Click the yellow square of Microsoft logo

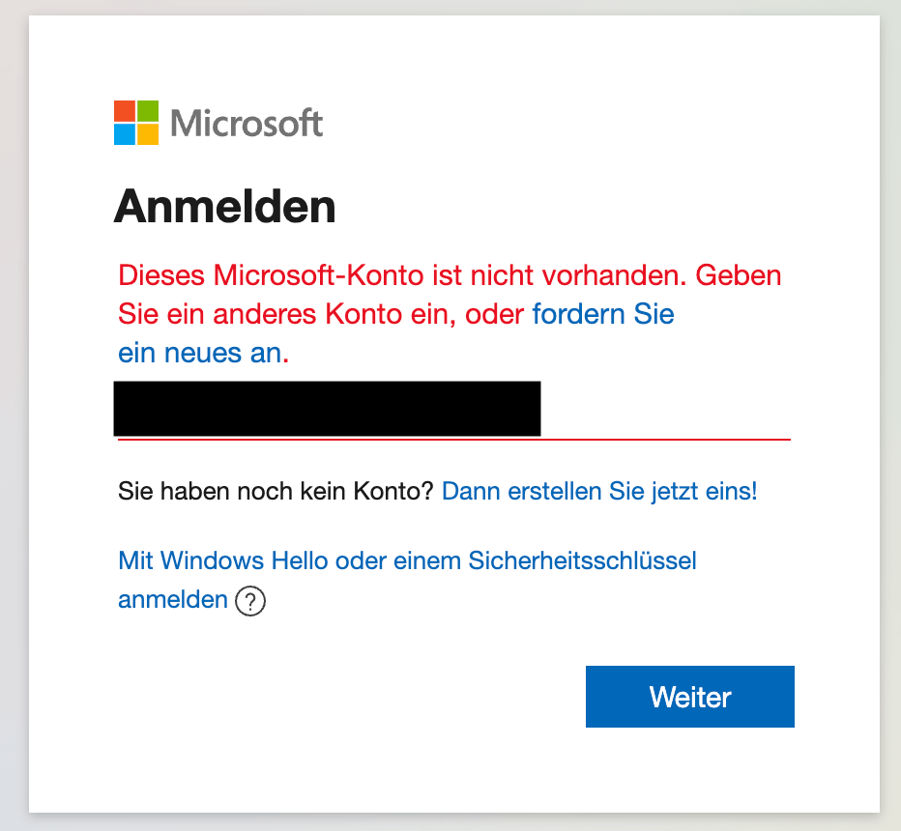coord(148,134)
